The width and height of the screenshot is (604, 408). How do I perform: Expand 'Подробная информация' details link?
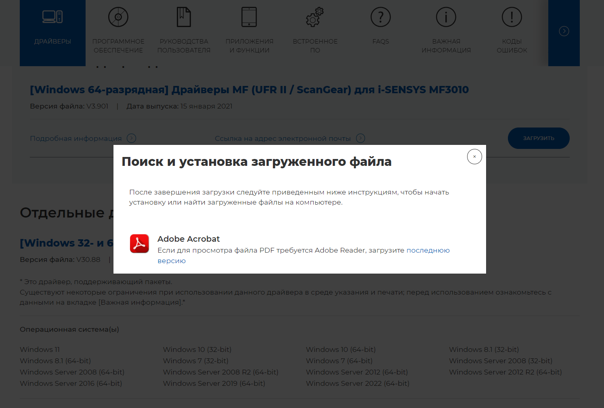click(76, 138)
